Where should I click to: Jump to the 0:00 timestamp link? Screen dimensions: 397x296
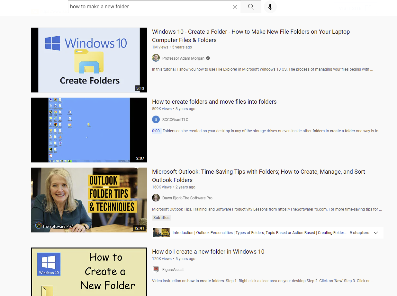156,131
